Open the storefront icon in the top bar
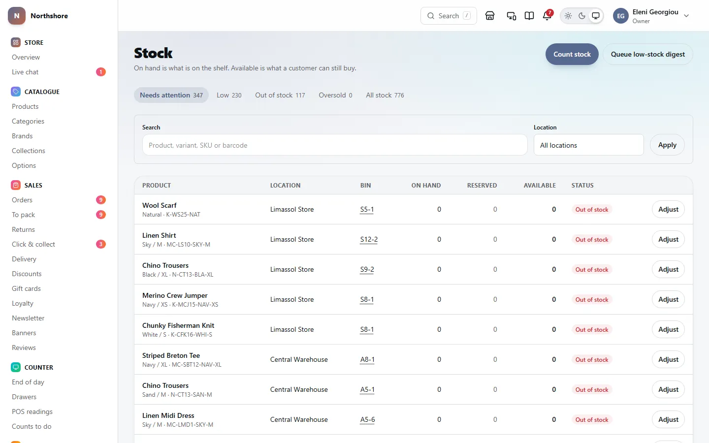709x443 pixels. tap(490, 16)
